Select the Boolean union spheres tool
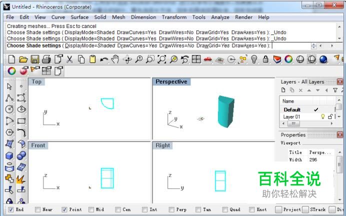Screen dimensions: 346x216 click(21, 155)
